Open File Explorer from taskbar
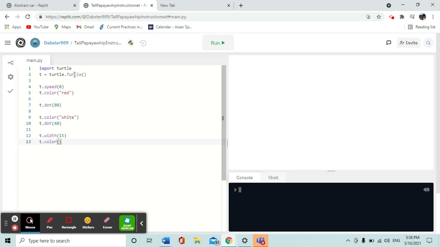The image size is (440, 247). [197, 240]
